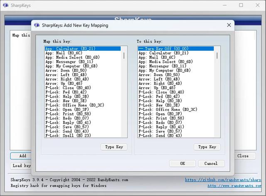Click the scrollbar thumb of Map this key list
Screen dimensions: 266x196
(124, 56)
